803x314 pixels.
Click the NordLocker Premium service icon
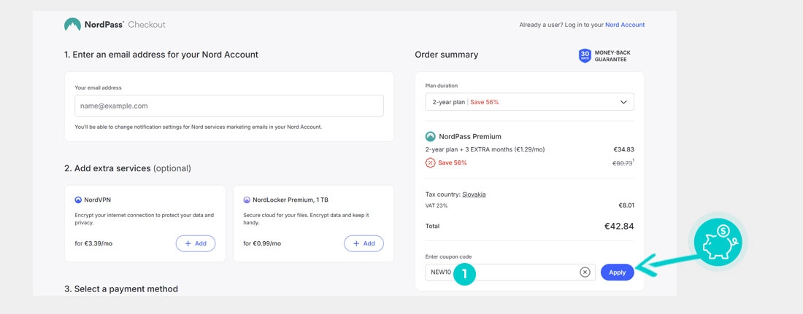247,200
